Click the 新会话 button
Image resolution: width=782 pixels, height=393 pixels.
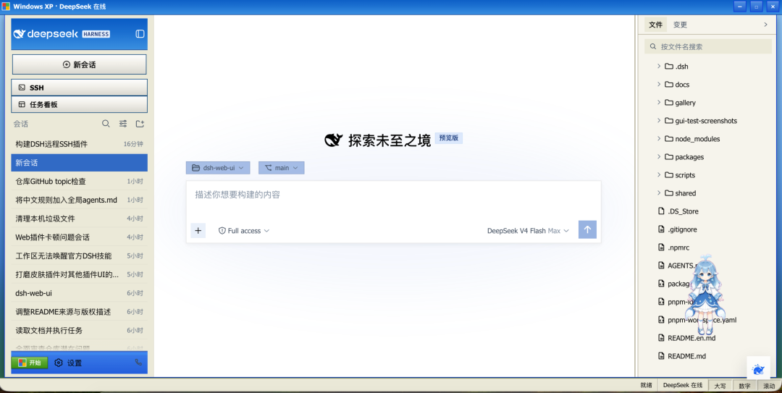[x=80, y=64]
